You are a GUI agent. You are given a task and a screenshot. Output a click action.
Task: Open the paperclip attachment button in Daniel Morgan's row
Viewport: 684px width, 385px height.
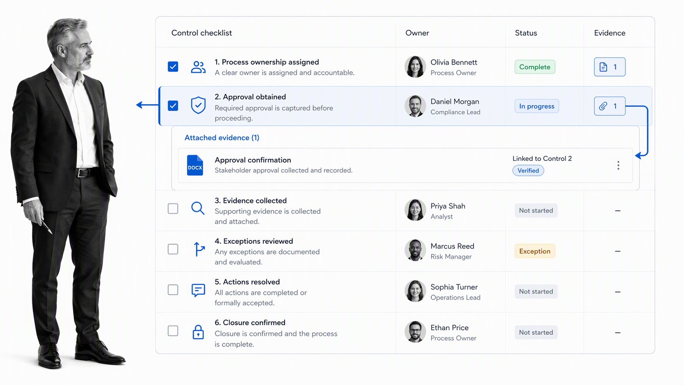click(x=609, y=106)
